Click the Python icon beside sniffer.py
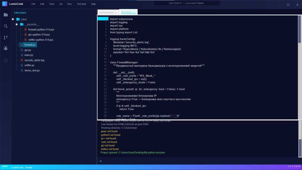The width and height of the screenshot is (302, 170). [x=22, y=65]
